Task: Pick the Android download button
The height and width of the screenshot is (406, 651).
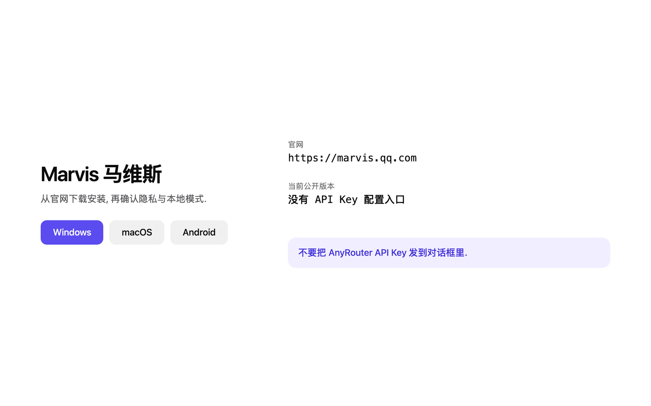Action: [x=199, y=232]
